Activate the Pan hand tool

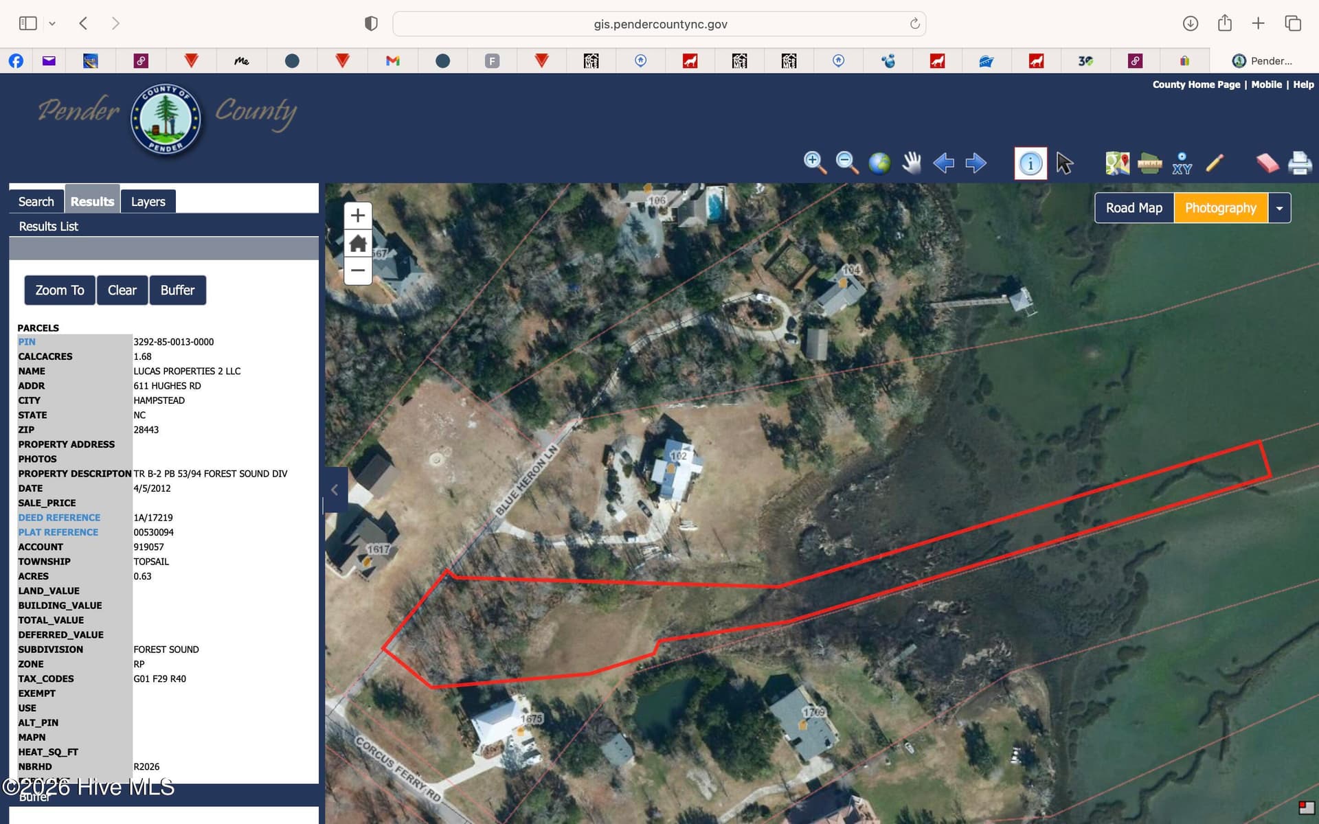[912, 163]
